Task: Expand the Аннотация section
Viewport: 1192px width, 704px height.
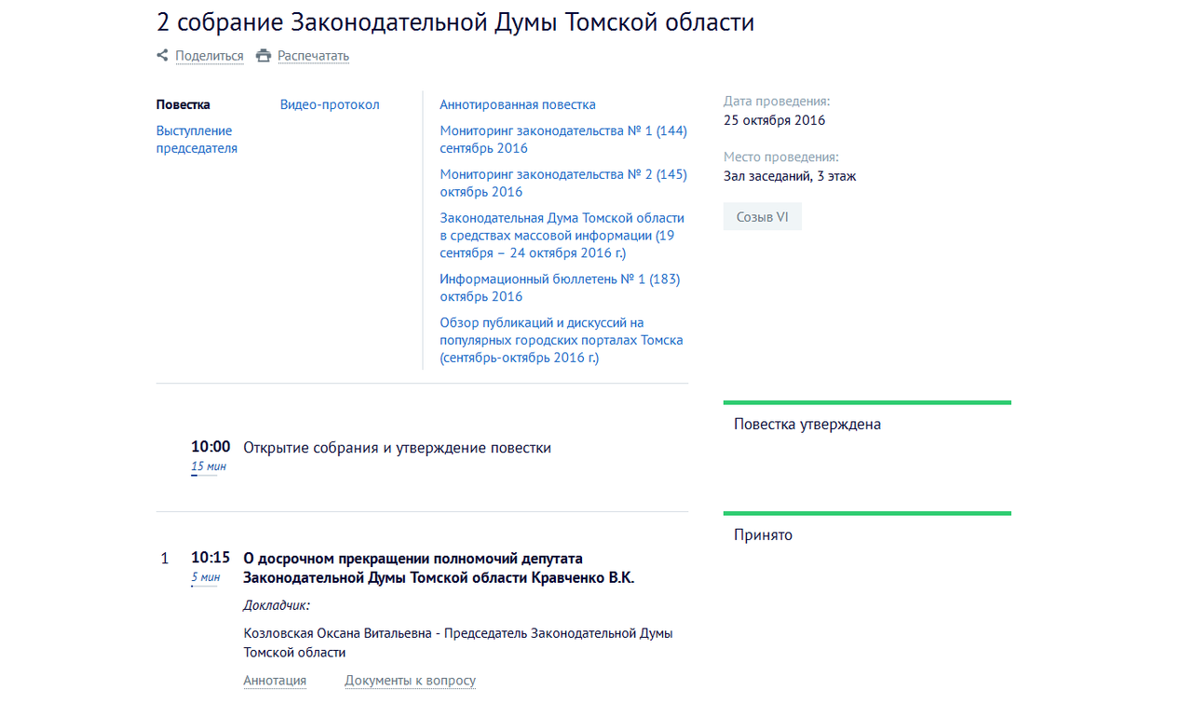Action: (275, 681)
